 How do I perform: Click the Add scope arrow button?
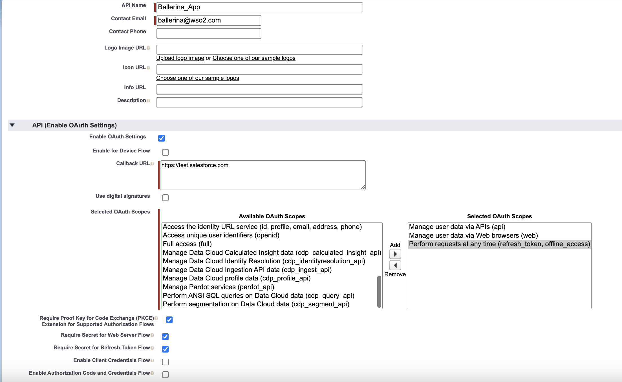[395, 254]
